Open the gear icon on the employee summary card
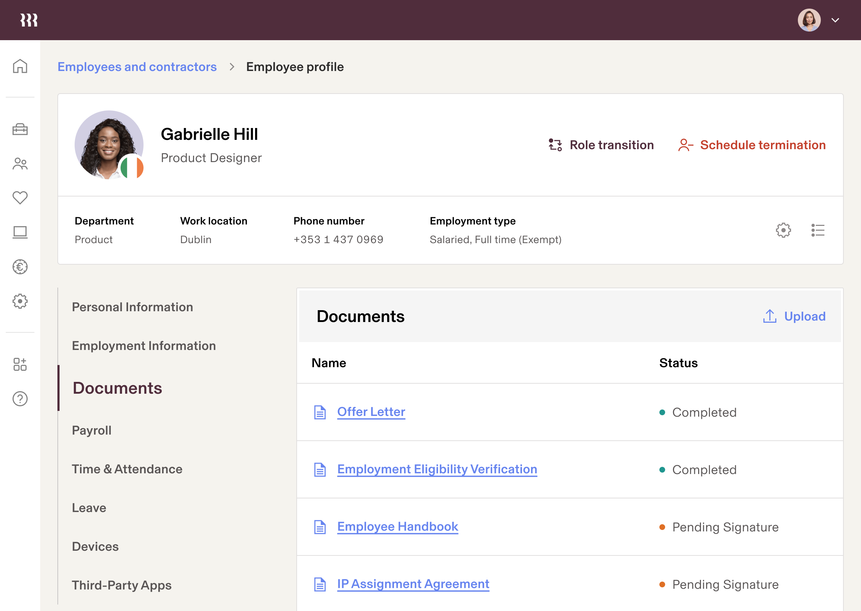This screenshot has width=861, height=611. click(783, 230)
